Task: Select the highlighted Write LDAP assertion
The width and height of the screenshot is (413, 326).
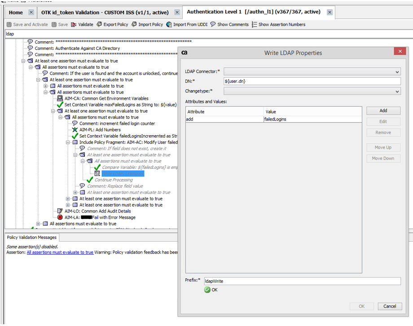Action: coord(122,173)
